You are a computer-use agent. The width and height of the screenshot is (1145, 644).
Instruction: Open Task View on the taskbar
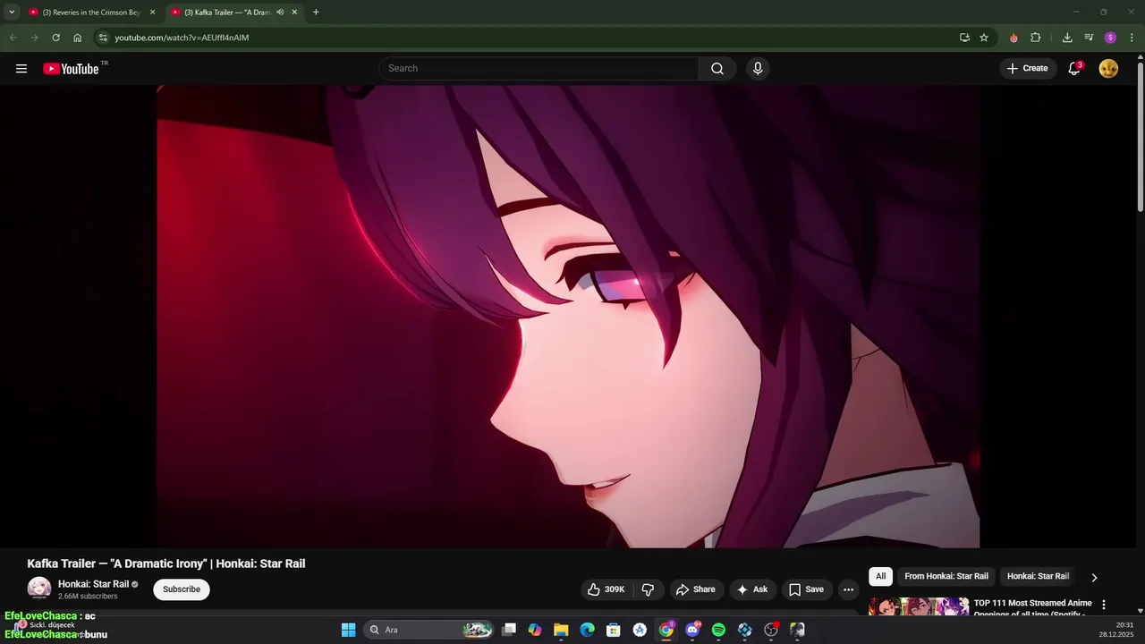click(x=509, y=630)
